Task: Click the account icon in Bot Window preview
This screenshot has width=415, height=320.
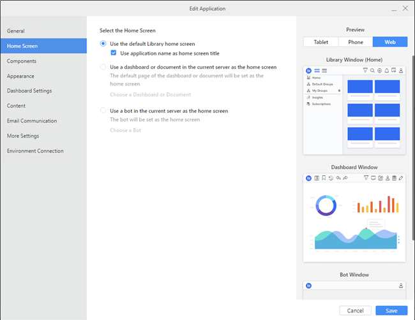Action: pyautogui.click(x=401, y=286)
